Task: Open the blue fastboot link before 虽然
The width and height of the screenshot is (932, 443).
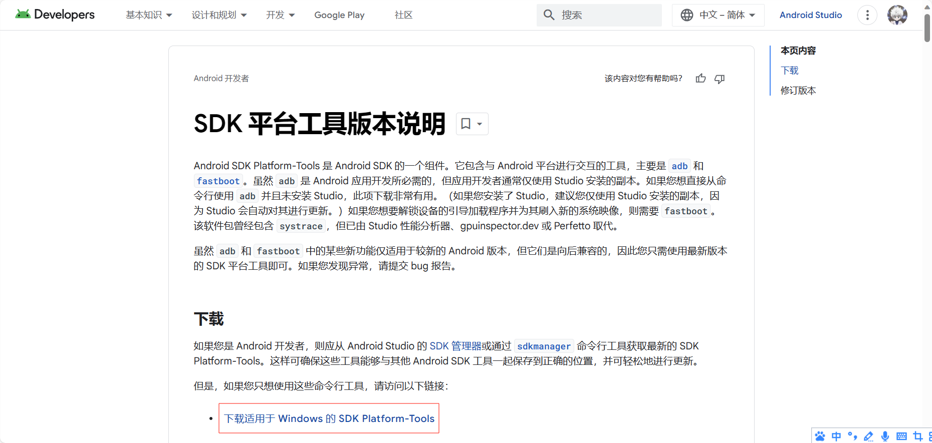Action: [218, 181]
